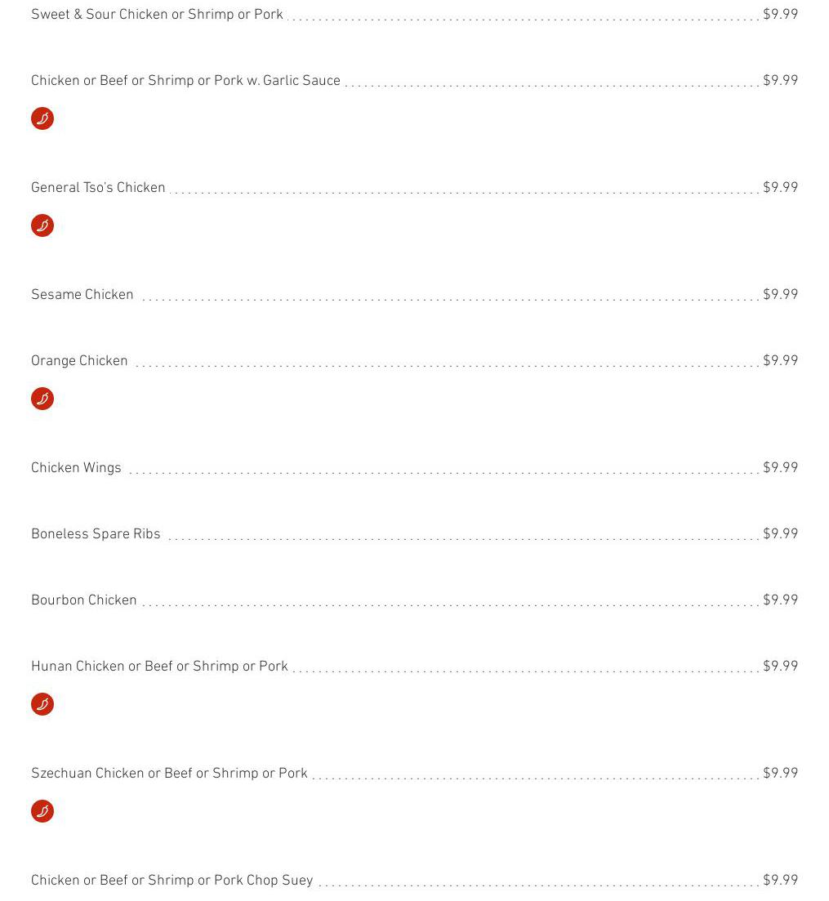Click spicy pepper icon under Szechuan Chicken item
The width and height of the screenshot is (829, 901).
pyautogui.click(x=42, y=811)
